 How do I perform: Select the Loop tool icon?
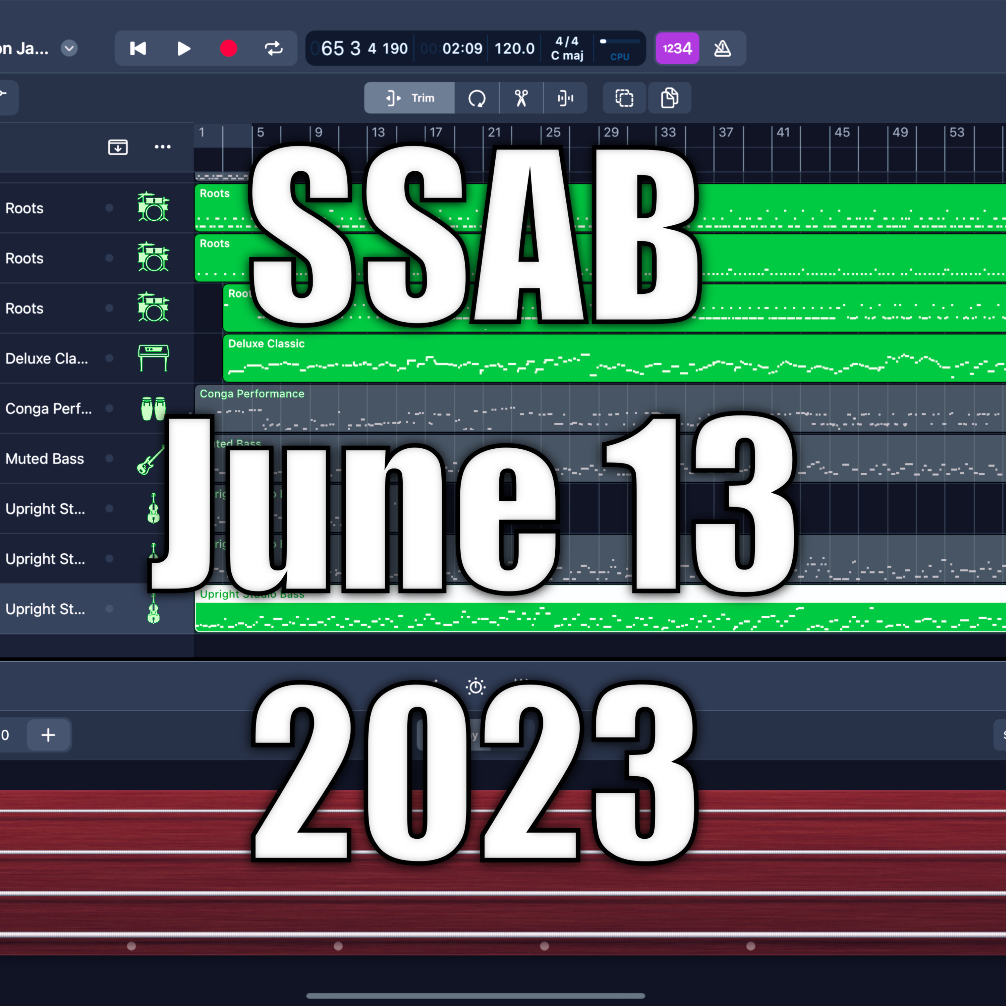pos(477,98)
